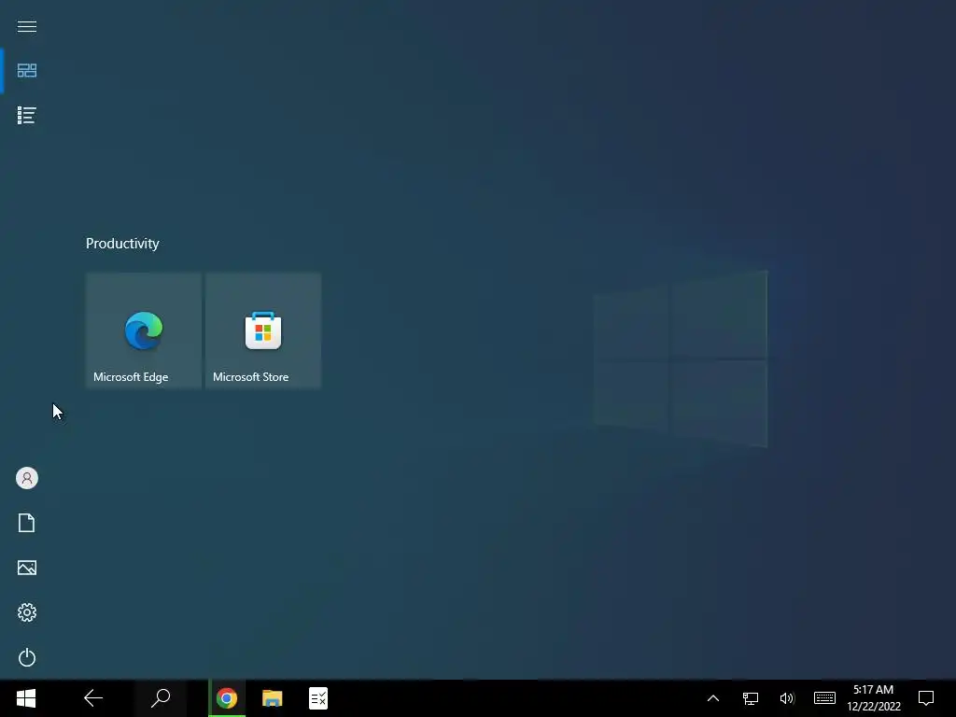Select the Productivity group heading

pos(122,244)
